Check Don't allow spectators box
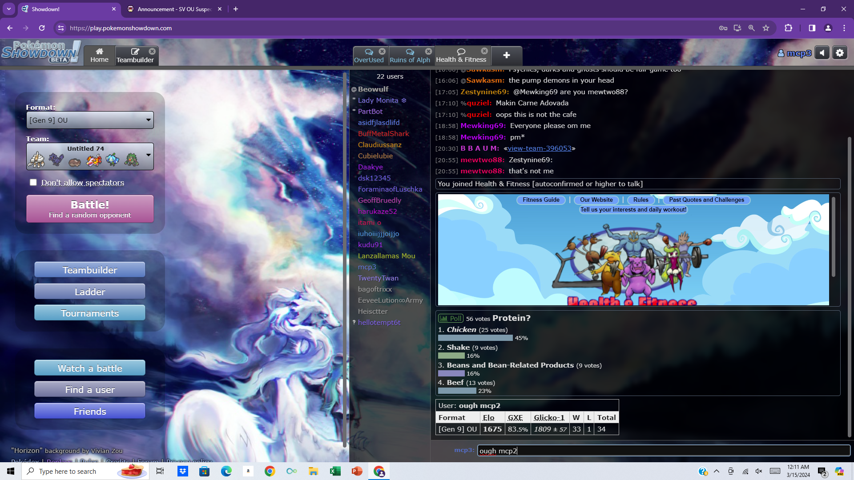The width and height of the screenshot is (854, 480). [33, 182]
